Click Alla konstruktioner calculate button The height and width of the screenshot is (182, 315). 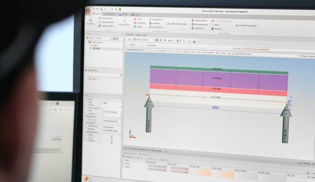[x=200, y=24]
